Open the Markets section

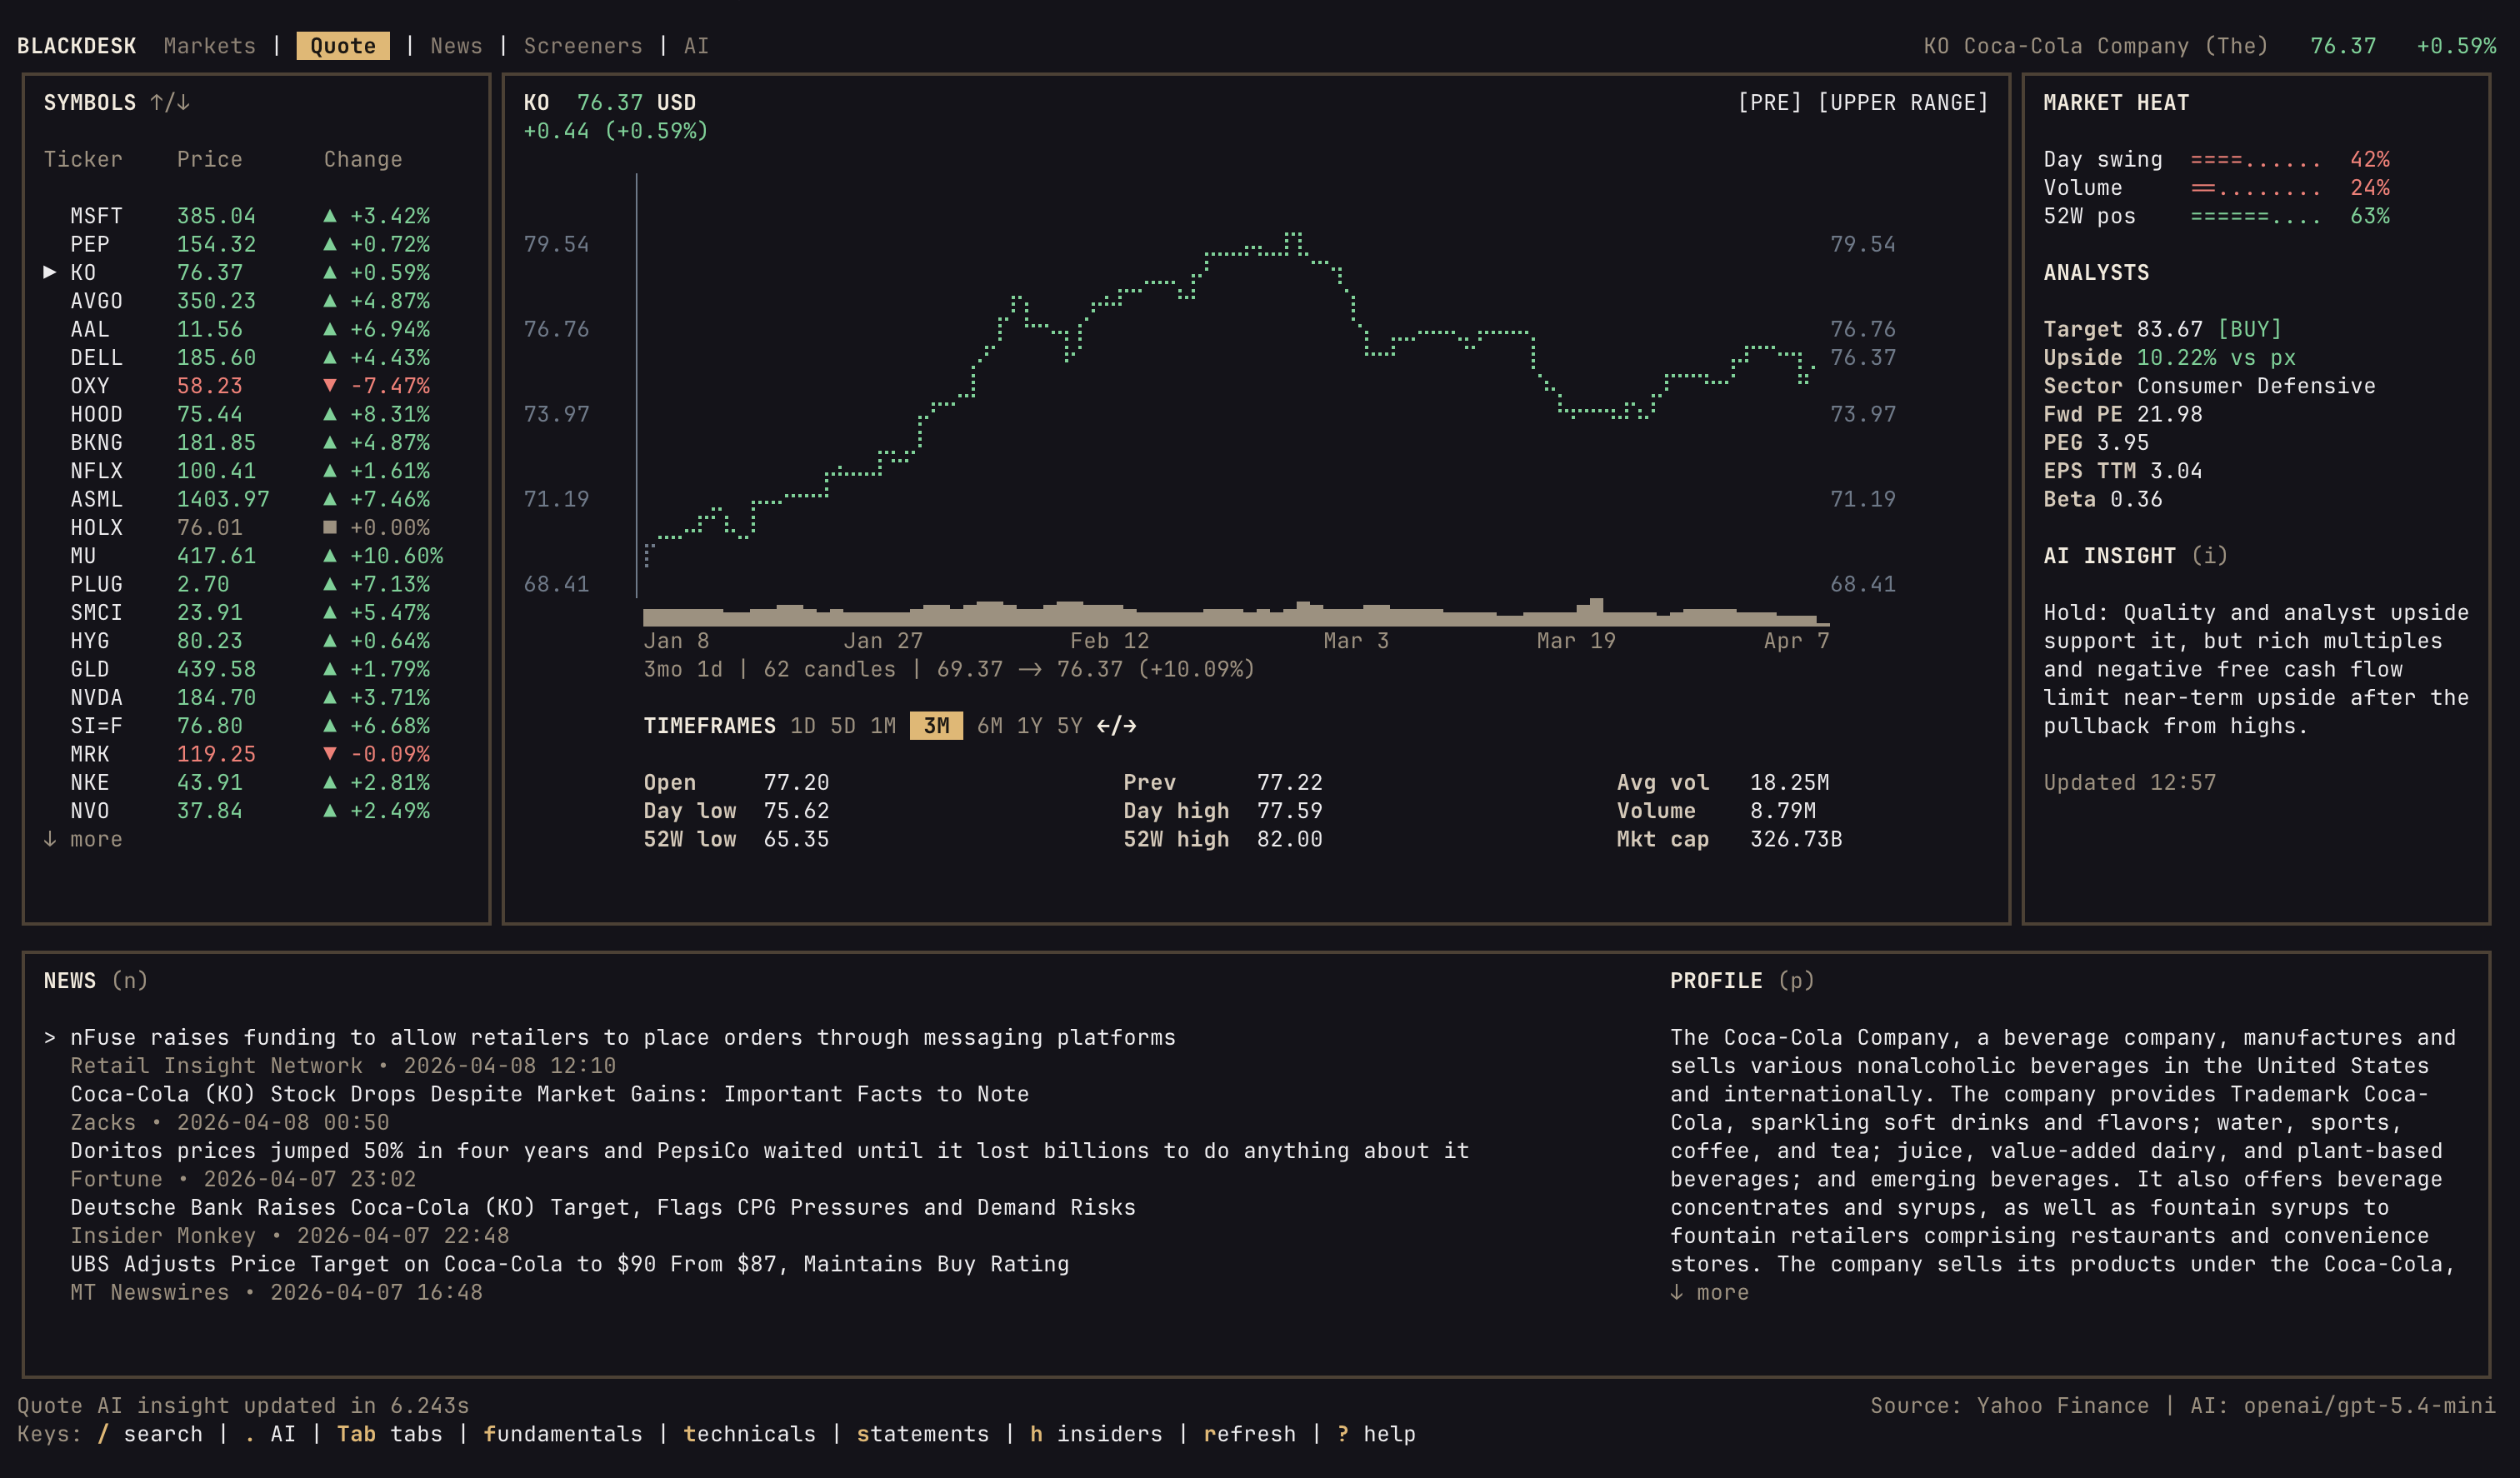[210, 45]
